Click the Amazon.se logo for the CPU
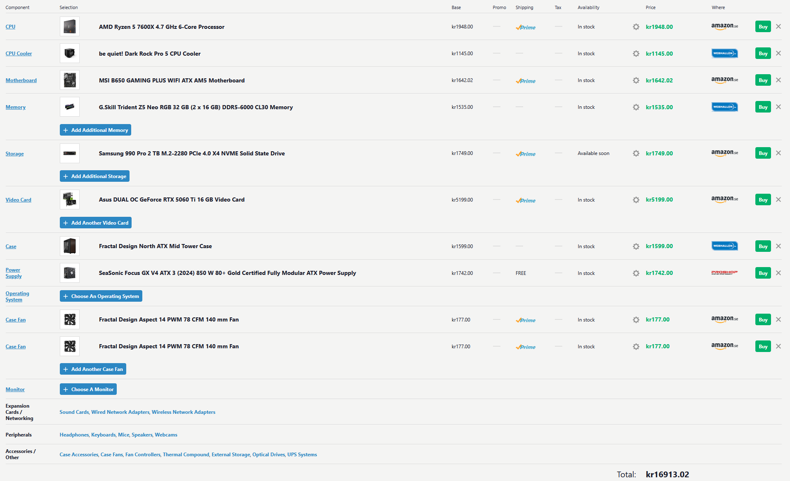Viewport: 790px width, 481px height. pyautogui.click(x=725, y=26)
